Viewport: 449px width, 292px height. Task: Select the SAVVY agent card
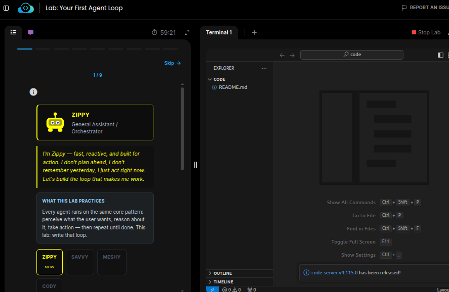(x=80, y=262)
